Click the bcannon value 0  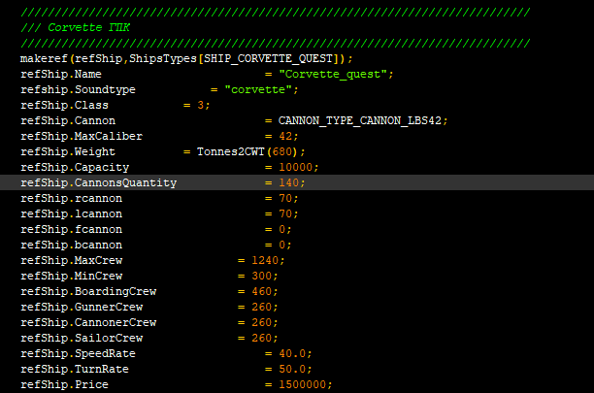(x=282, y=245)
